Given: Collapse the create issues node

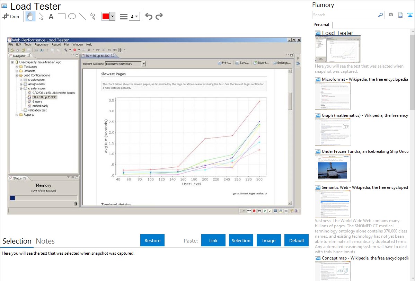Looking at the screenshot, I should pos(21,88).
